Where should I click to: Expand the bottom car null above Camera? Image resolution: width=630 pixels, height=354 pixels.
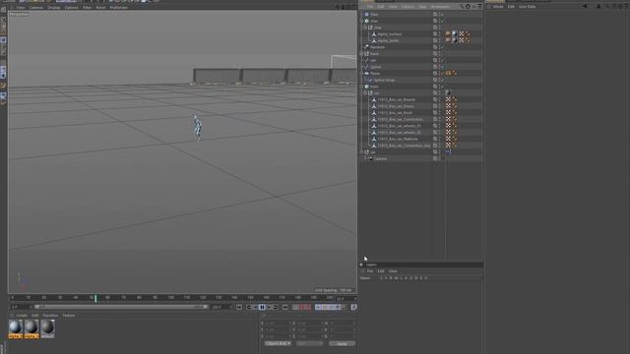(x=361, y=152)
